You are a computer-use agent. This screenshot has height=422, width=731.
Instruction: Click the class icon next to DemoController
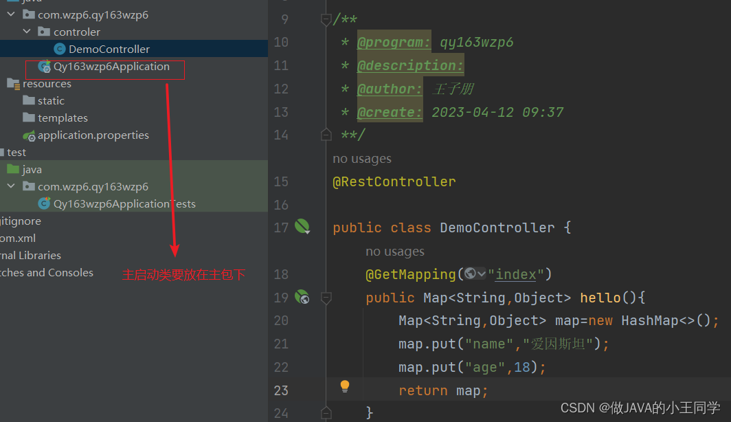[58, 49]
